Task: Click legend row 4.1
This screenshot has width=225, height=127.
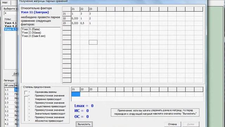Action: pos(11,120)
